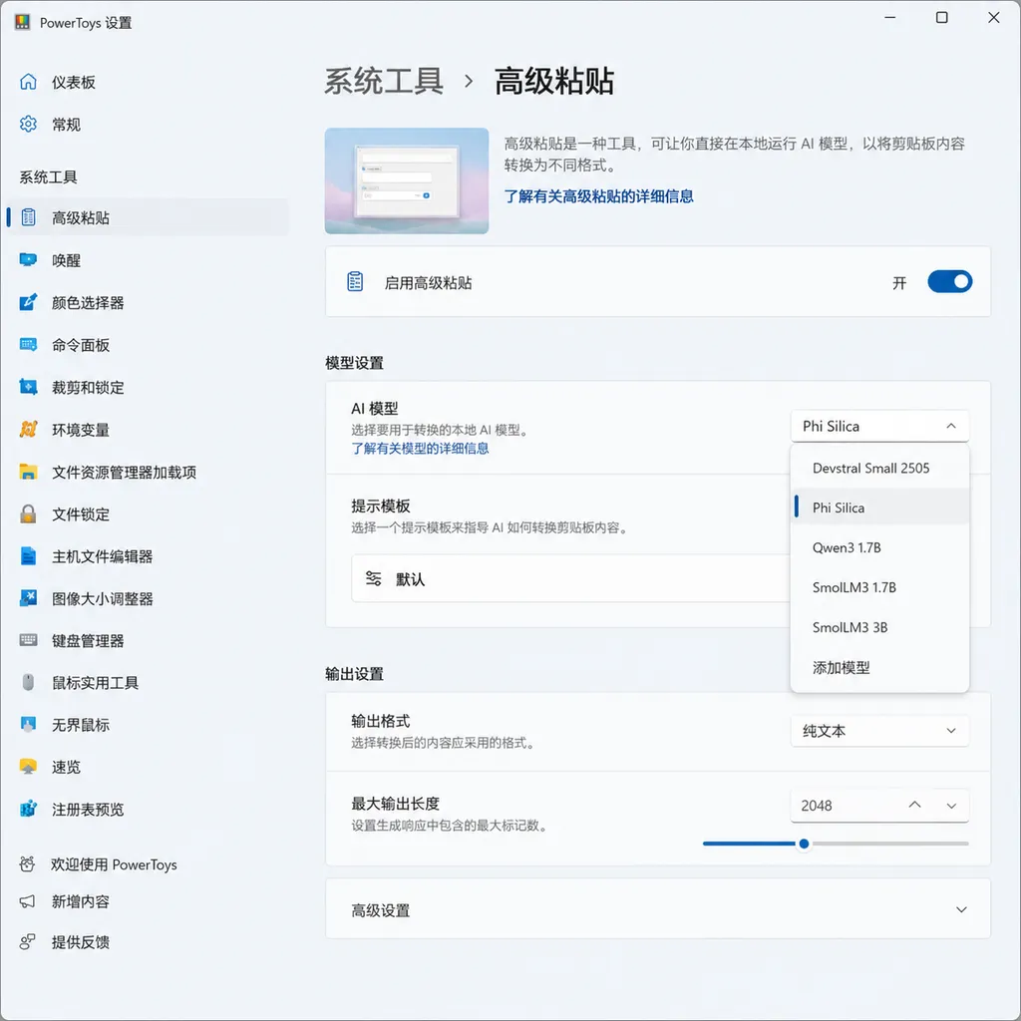Open the 裁剪和锁定 crop and lock icon
1021x1021 pixels.
pos(28,387)
